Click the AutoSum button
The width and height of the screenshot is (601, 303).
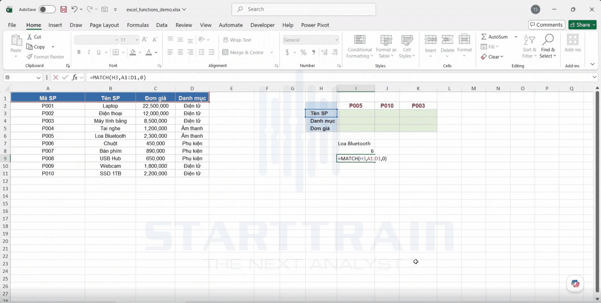(494, 37)
